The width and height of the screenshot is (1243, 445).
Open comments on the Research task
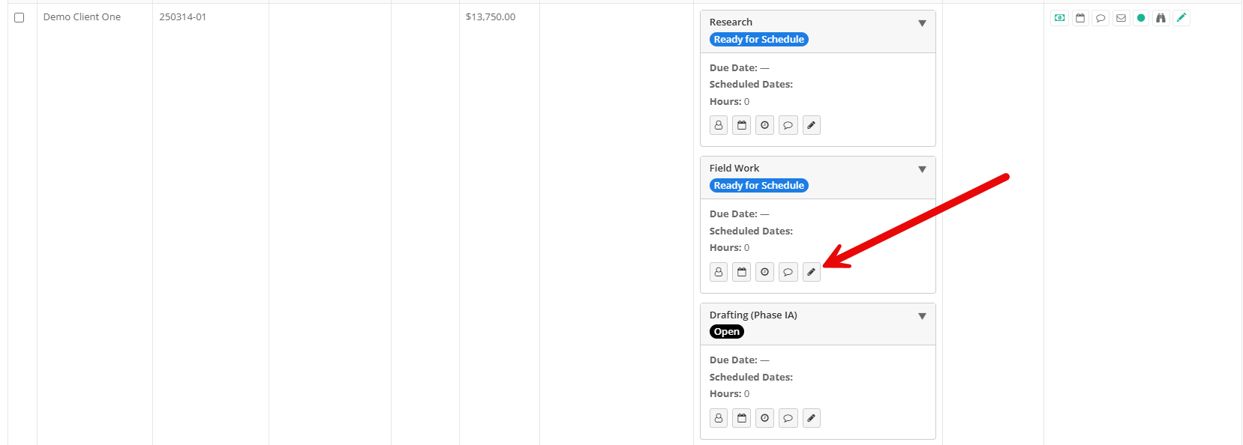(x=788, y=125)
